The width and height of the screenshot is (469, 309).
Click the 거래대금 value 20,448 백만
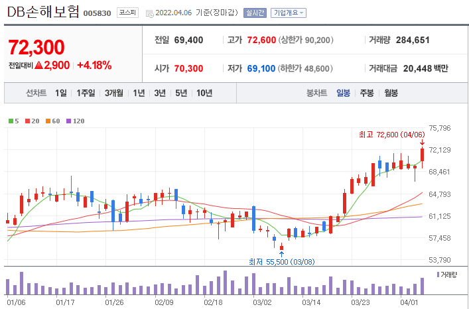pyautogui.click(x=426, y=68)
